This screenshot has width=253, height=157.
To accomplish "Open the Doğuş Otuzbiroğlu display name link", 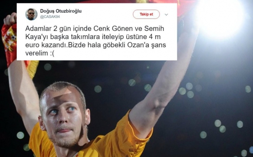I will point(61,11).
